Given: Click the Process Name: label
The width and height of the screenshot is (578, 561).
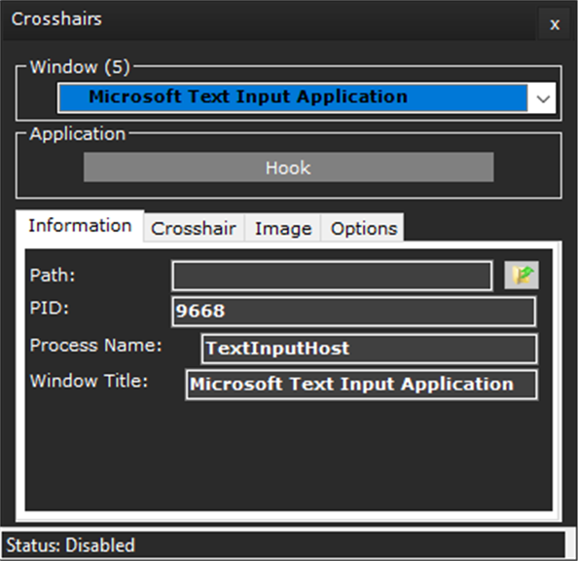Looking at the screenshot, I should click(x=95, y=346).
